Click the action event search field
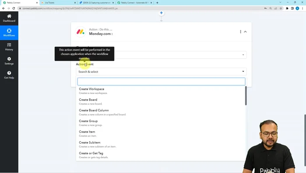 pyautogui.click(x=161, y=81)
